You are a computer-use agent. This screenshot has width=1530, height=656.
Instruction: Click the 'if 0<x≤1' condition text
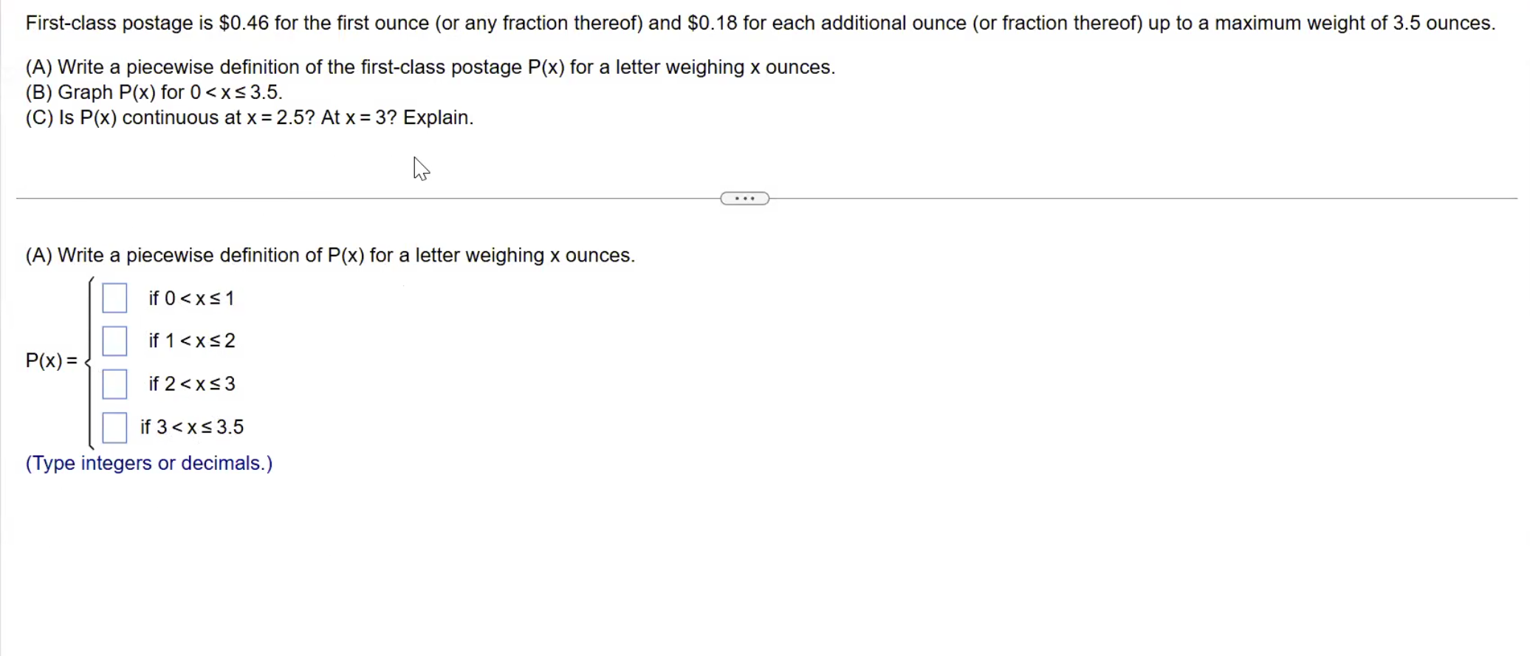click(191, 298)
